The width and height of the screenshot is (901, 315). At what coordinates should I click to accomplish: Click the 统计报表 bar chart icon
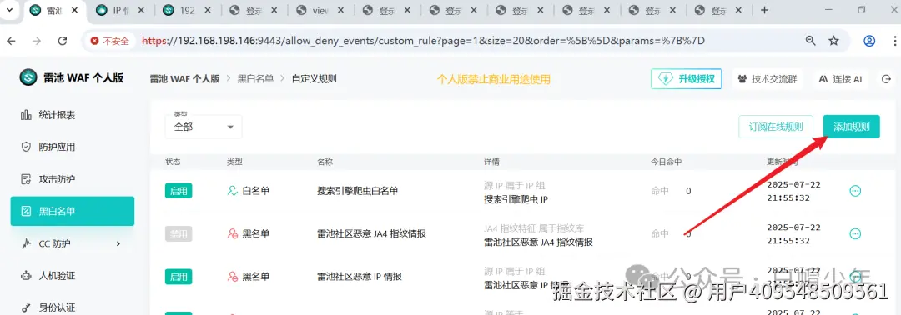pos(26,115)
